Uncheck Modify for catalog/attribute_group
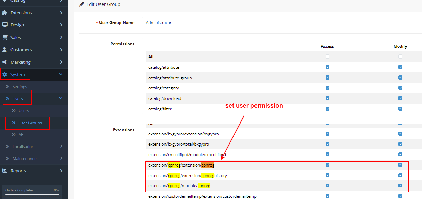Screen dimensions: 422x199 [400, 78]
